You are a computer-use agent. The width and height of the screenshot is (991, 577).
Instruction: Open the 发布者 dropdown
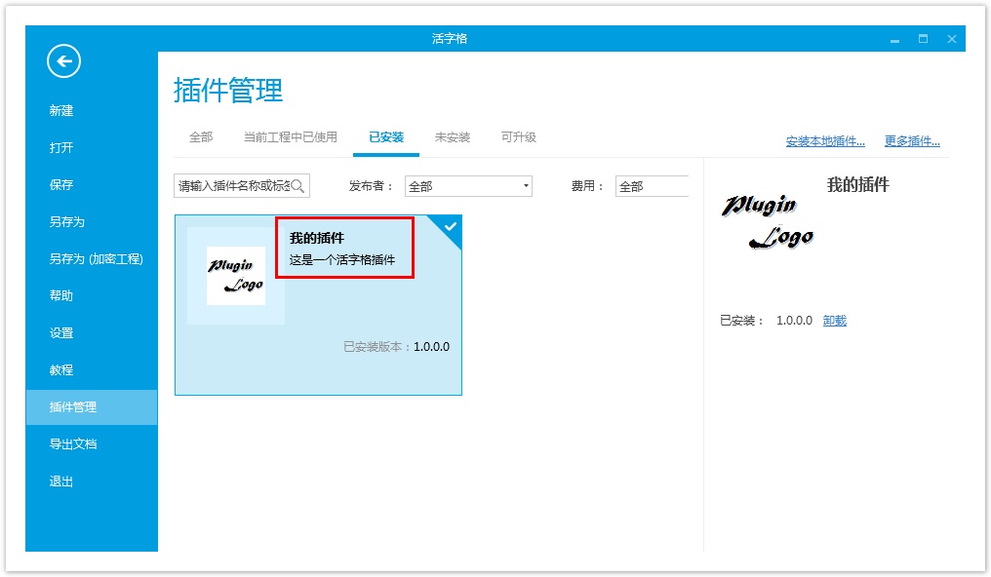pos(468,186)
